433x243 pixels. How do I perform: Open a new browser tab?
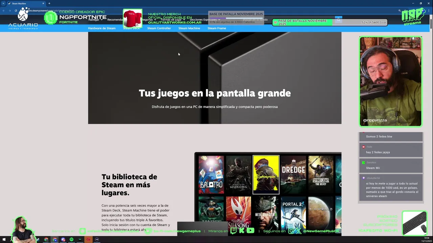pos(49,3)
